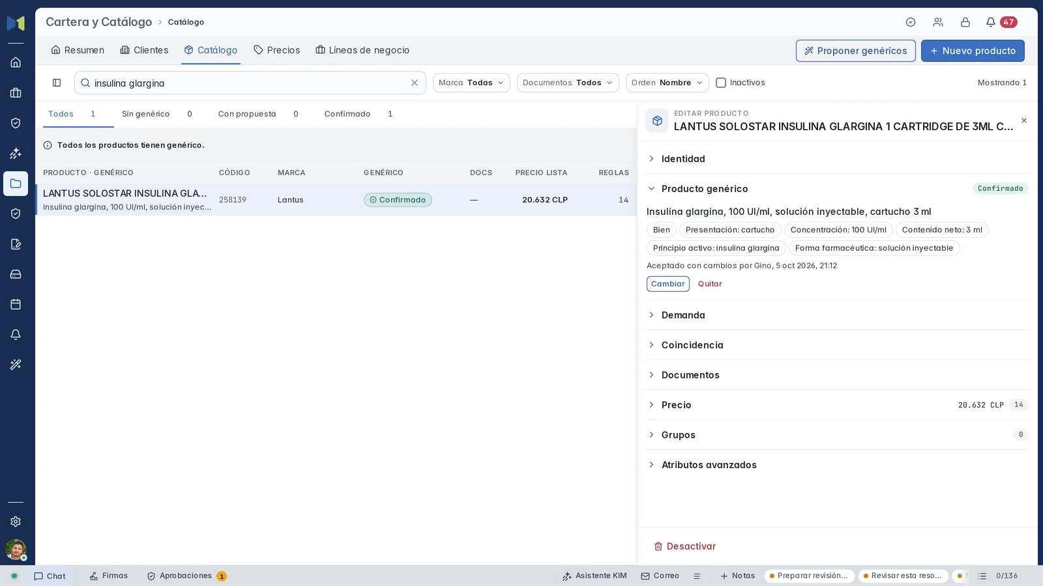Click the lock icon in top bar
Screen dimensions: 1043x586
point(965,22)
